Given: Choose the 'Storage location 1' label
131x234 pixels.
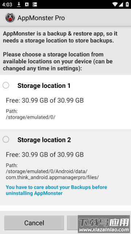Looking at the screenshot, I should (x=44, y=86).
